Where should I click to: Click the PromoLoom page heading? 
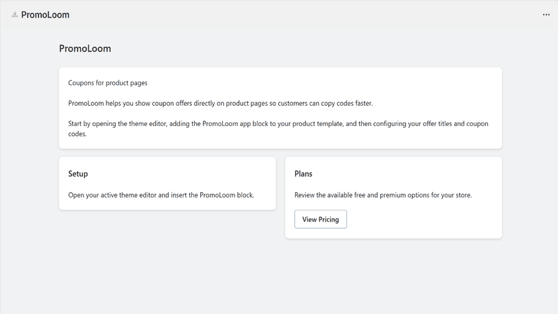(x=85, y=49)
